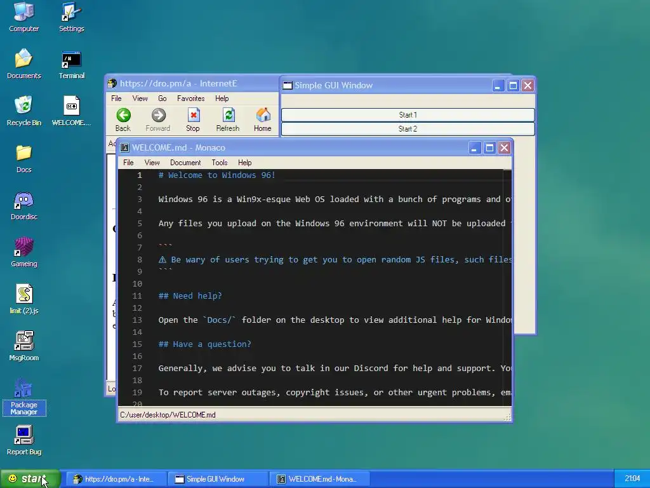Maximize the Simple GUI Window
Viewport: 650px width, 488px height.
[x=513, y=86]
